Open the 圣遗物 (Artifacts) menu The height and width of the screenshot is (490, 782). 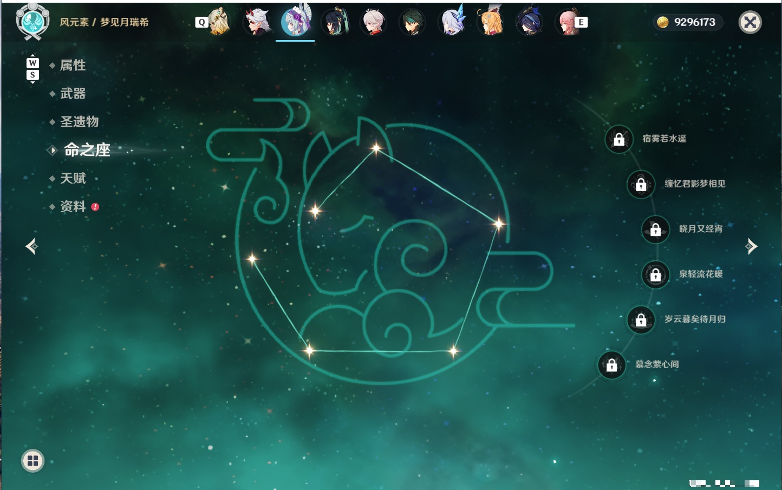(79, 122)
